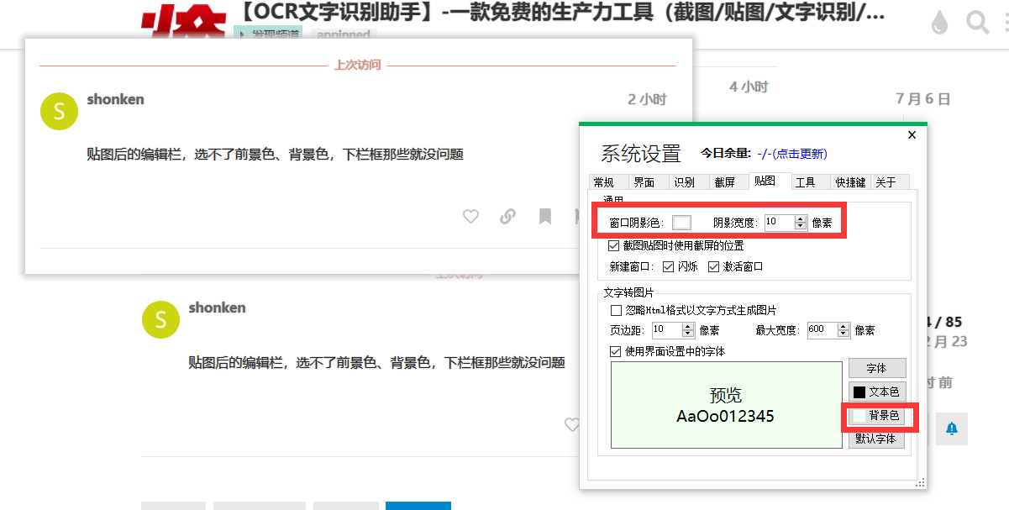Switch to the 截屏 tab
1009x510 pixels.
coord(724,182)
